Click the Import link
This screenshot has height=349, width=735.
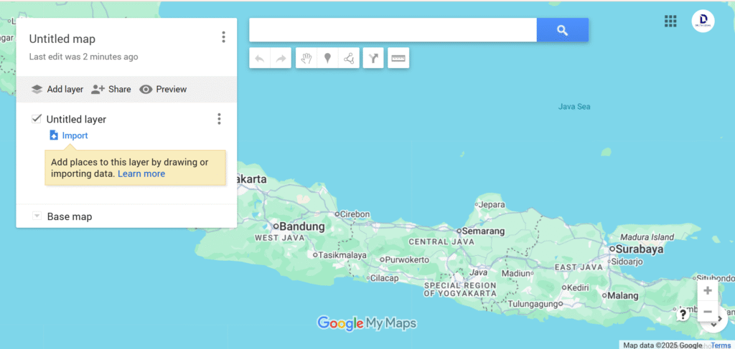tap(75, 135)
